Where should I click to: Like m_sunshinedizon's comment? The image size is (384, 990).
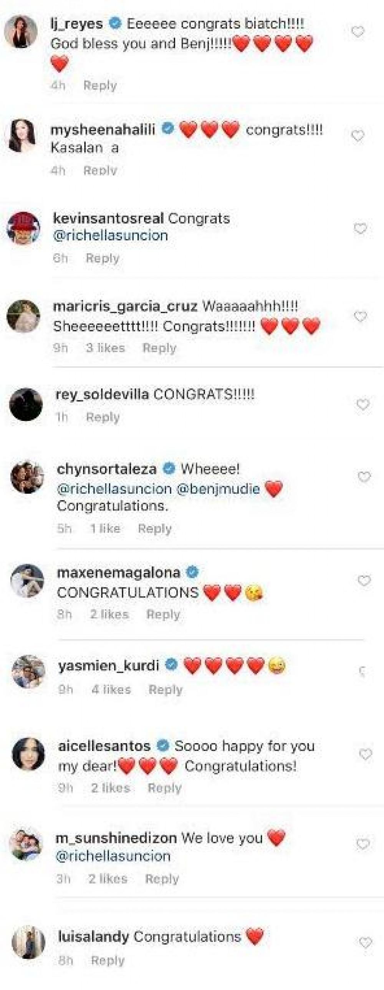coord(363,844)
